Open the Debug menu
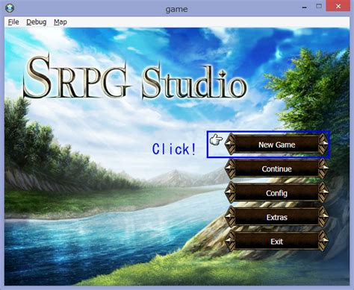This screenshot has width=354, height=290. click(x=37, y=22)
